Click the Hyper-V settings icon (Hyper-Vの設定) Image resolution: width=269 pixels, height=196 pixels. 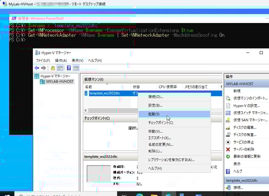point(228,106)
